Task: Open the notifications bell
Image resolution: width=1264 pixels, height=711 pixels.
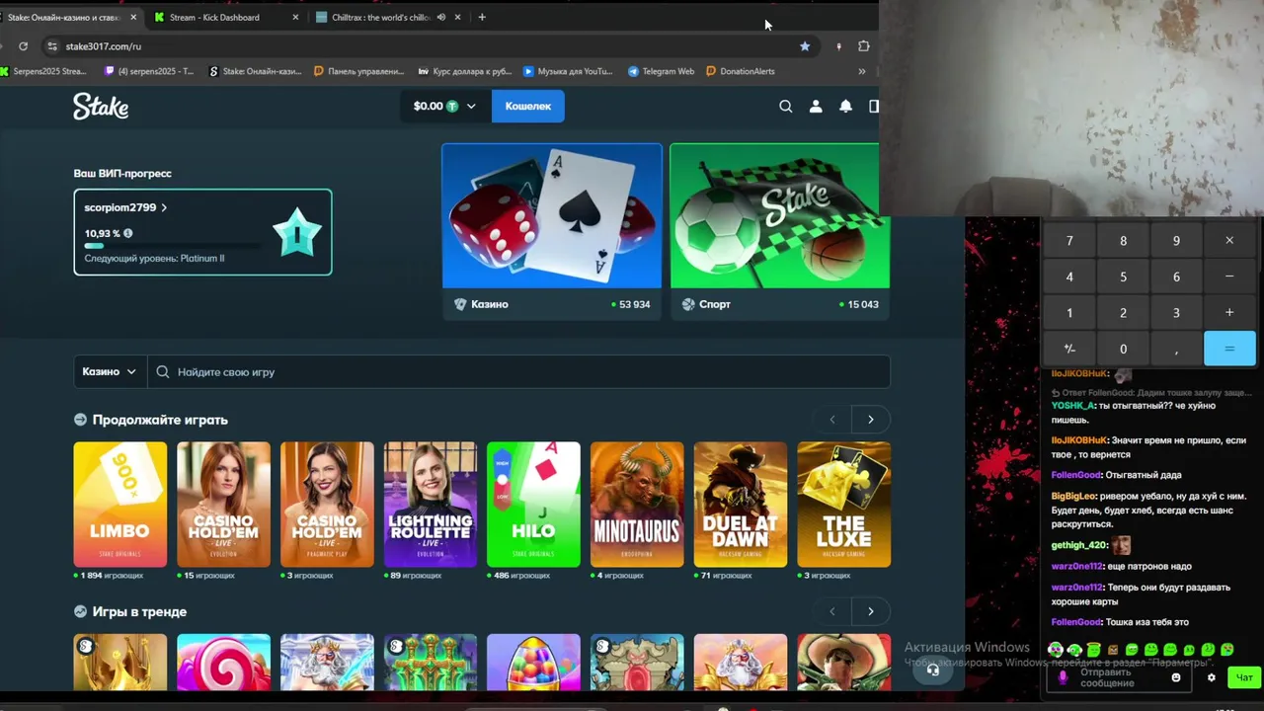Action: 845,107
